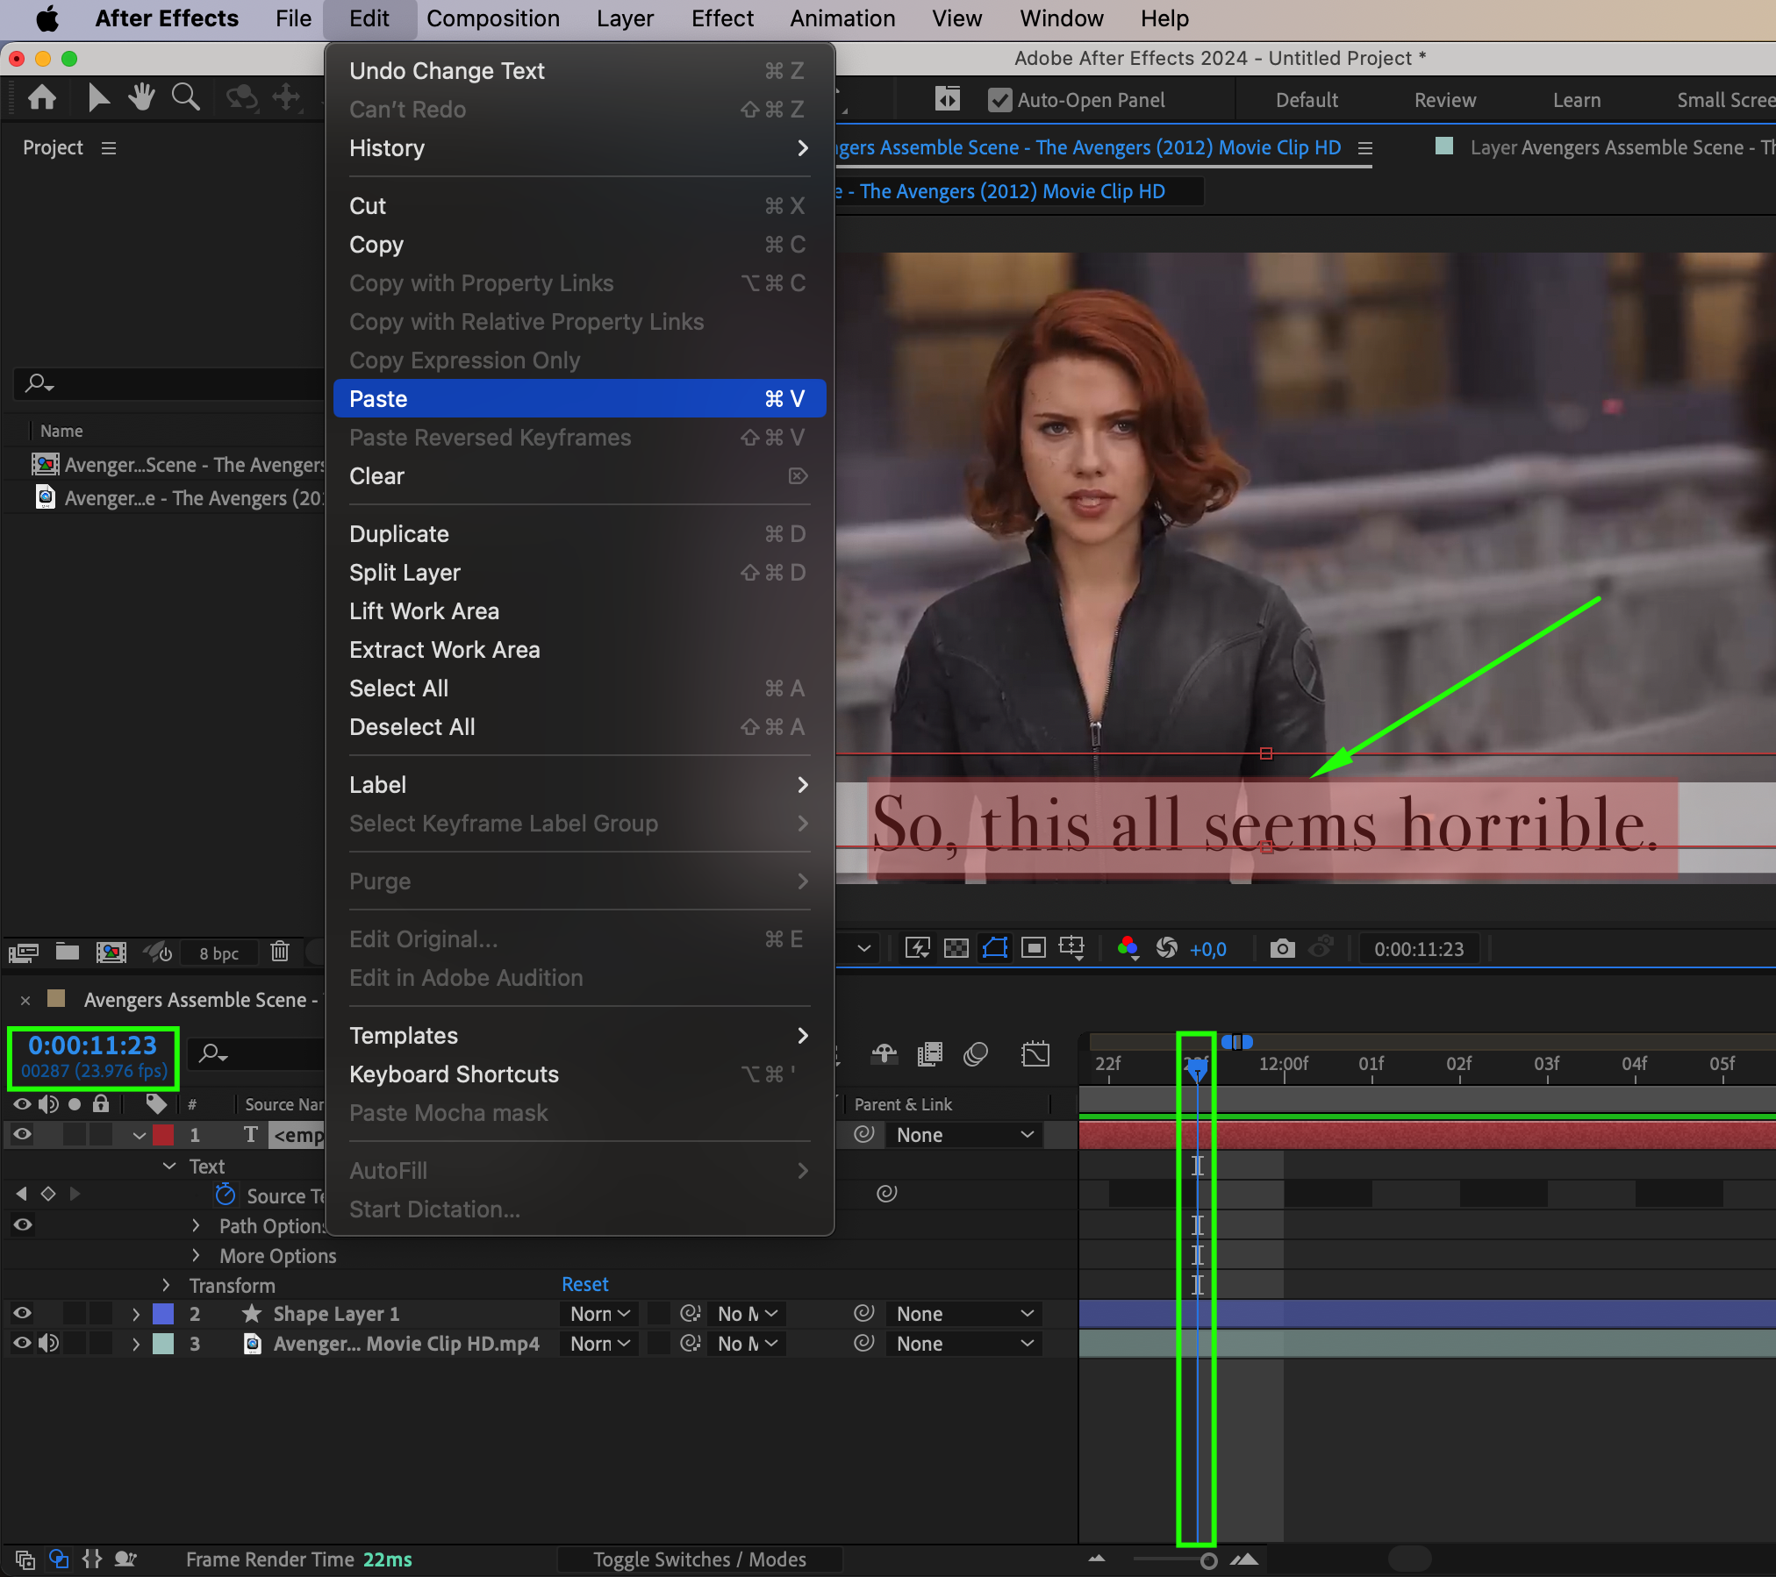Toggle the transparency grid icon
This screenshot has height=1577, width=1776.
956,948
